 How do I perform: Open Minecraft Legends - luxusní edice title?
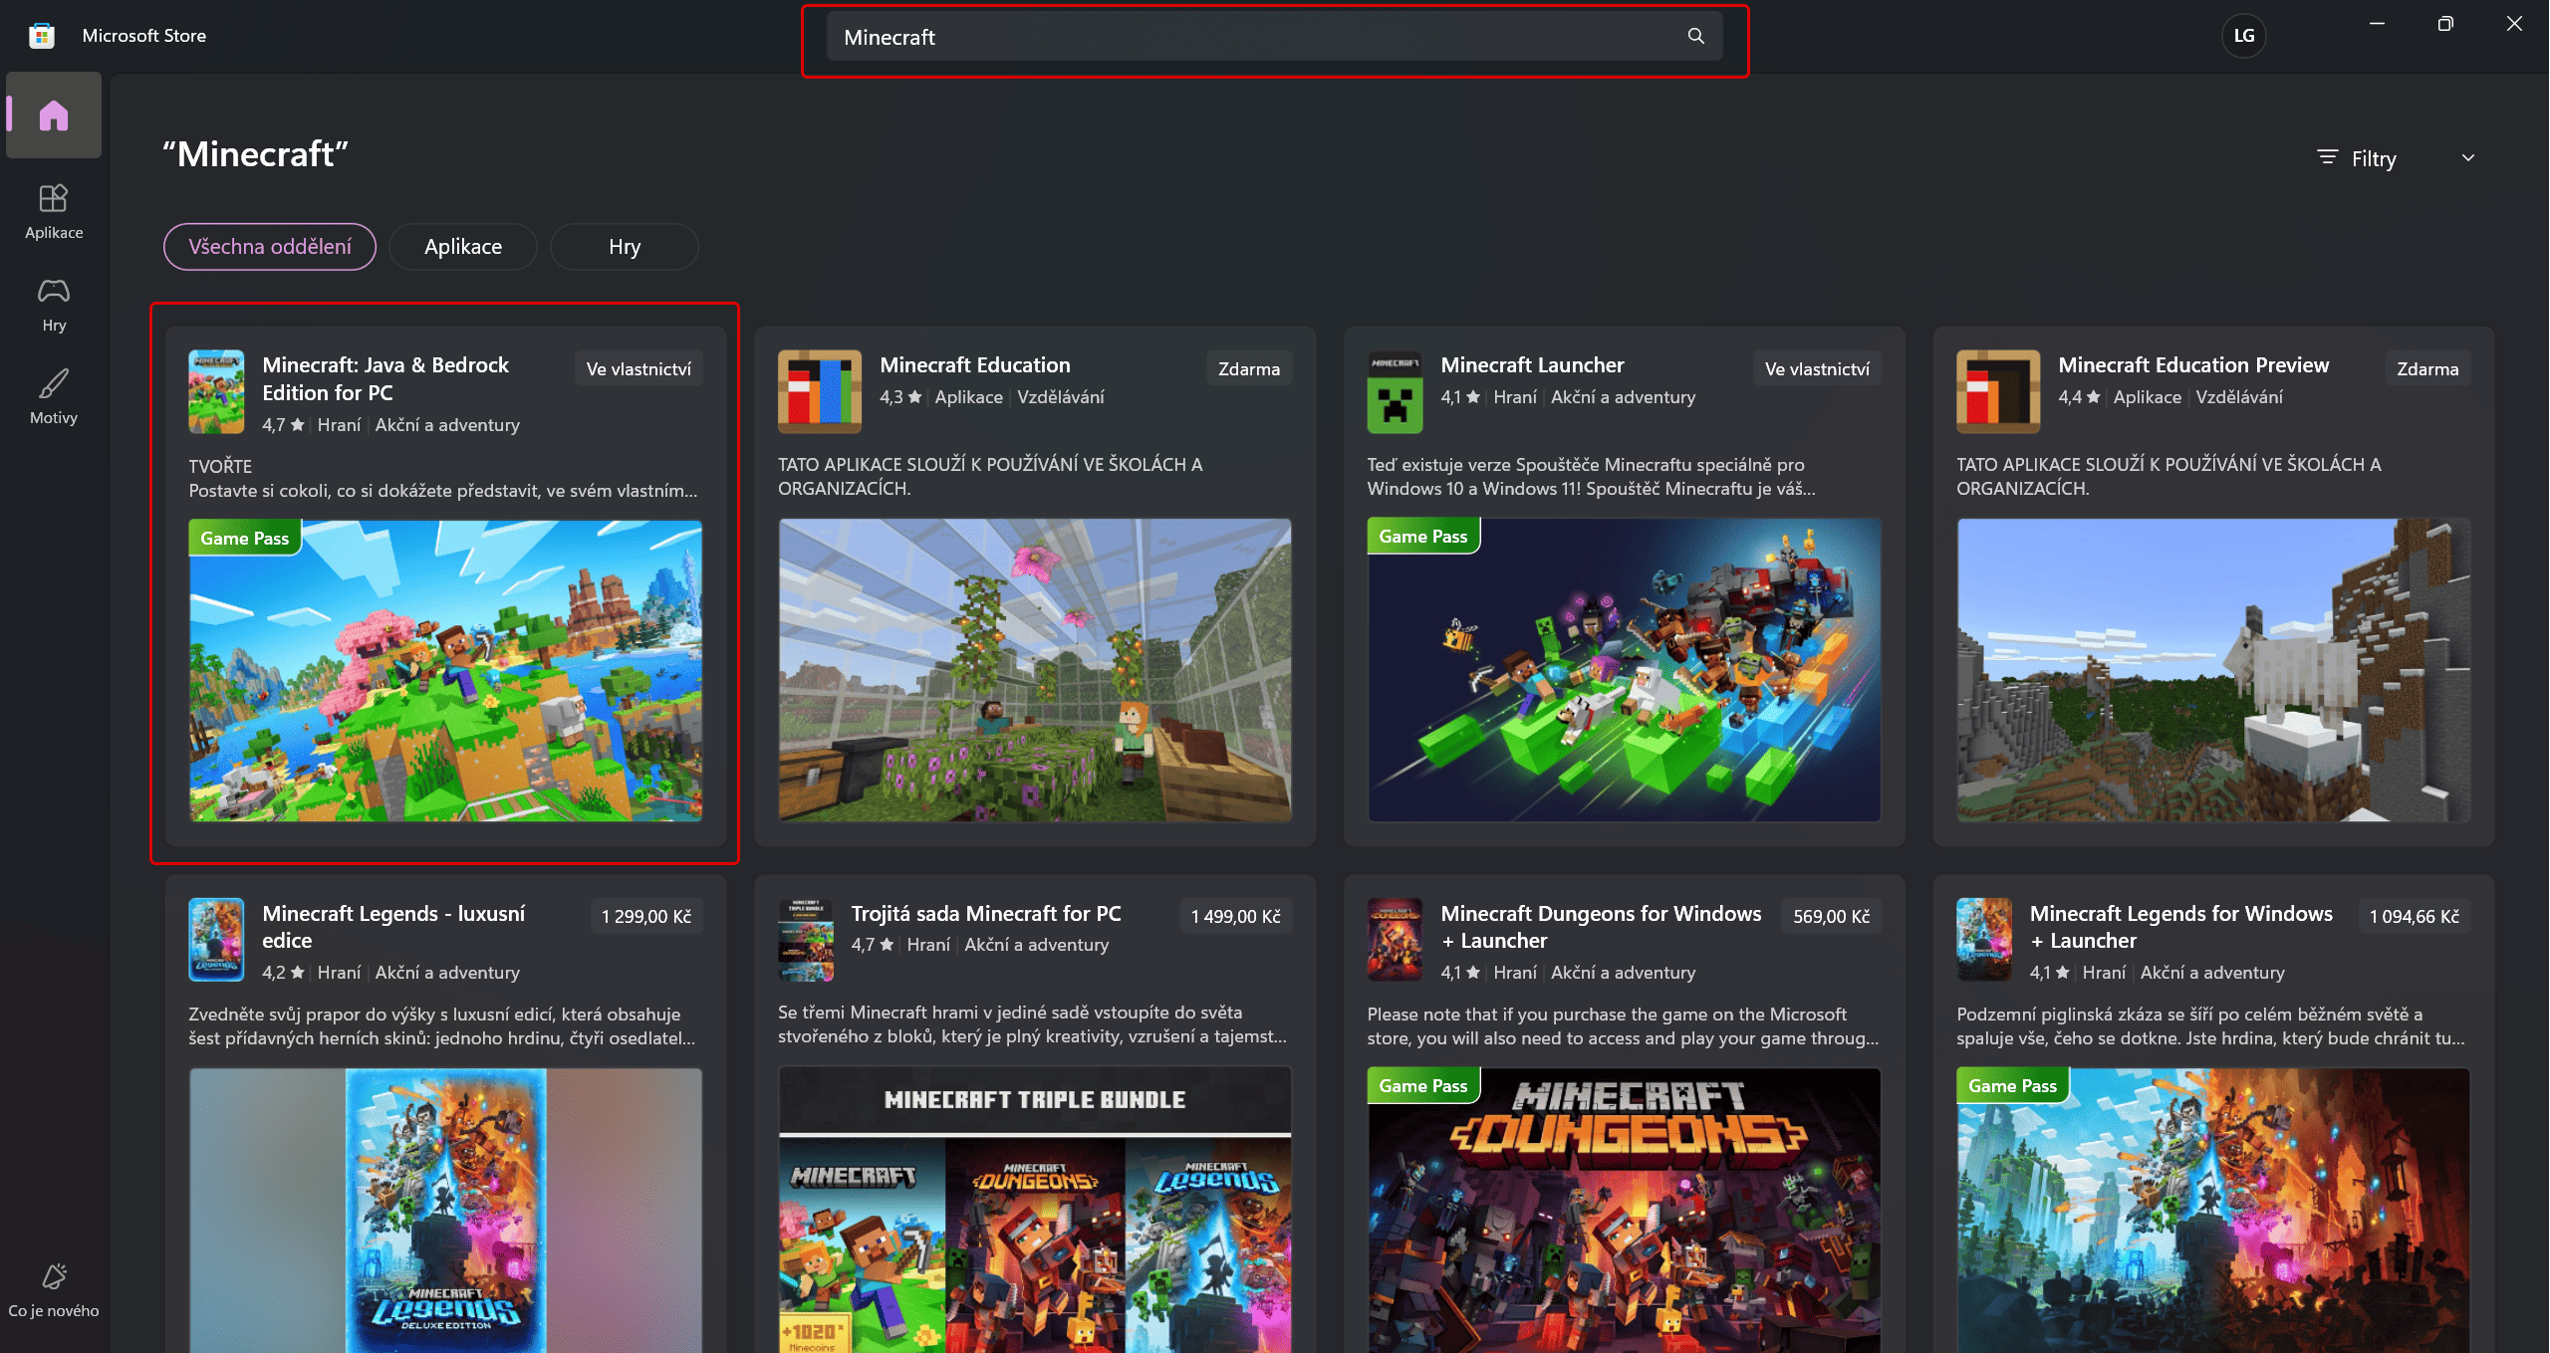393,927
